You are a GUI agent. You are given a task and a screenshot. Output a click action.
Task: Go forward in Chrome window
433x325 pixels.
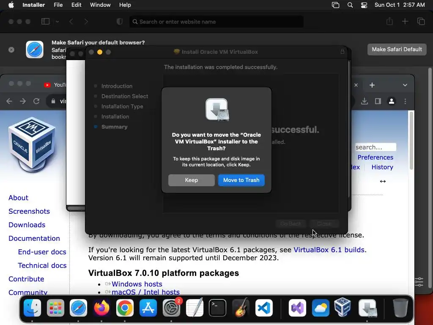23,101
